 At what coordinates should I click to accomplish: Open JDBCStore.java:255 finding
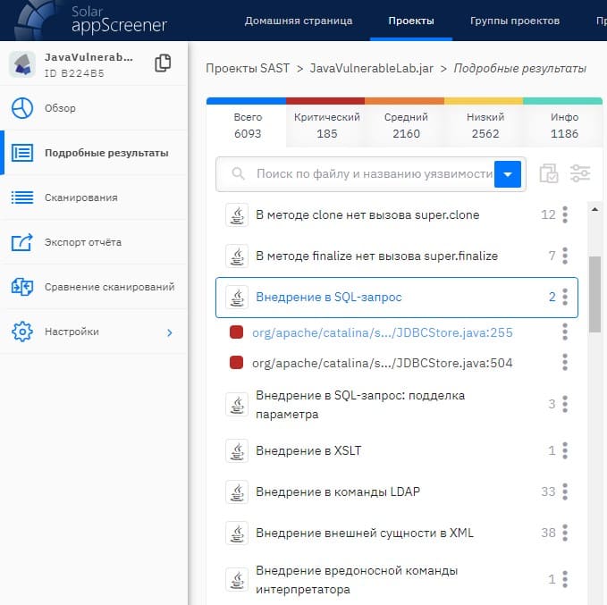[x=382, y=332]
